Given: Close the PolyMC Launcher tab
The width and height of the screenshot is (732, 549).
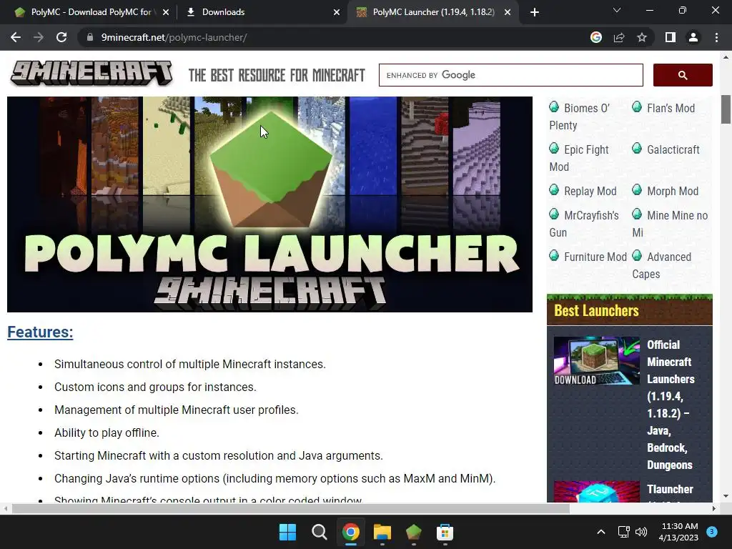Looking at the screenshot, I should coord(508,13).
